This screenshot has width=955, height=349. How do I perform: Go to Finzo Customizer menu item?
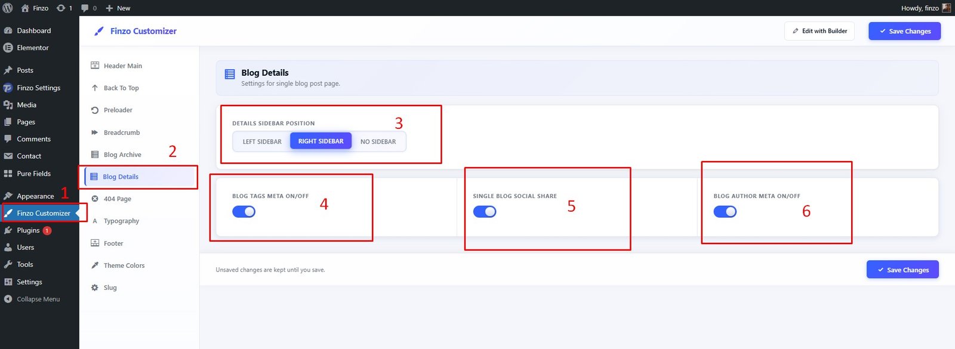coord(39,213)
